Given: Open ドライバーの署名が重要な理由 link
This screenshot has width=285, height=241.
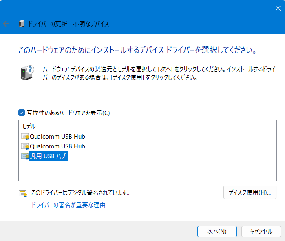Looking at the screenshot, I should [68, 205].
